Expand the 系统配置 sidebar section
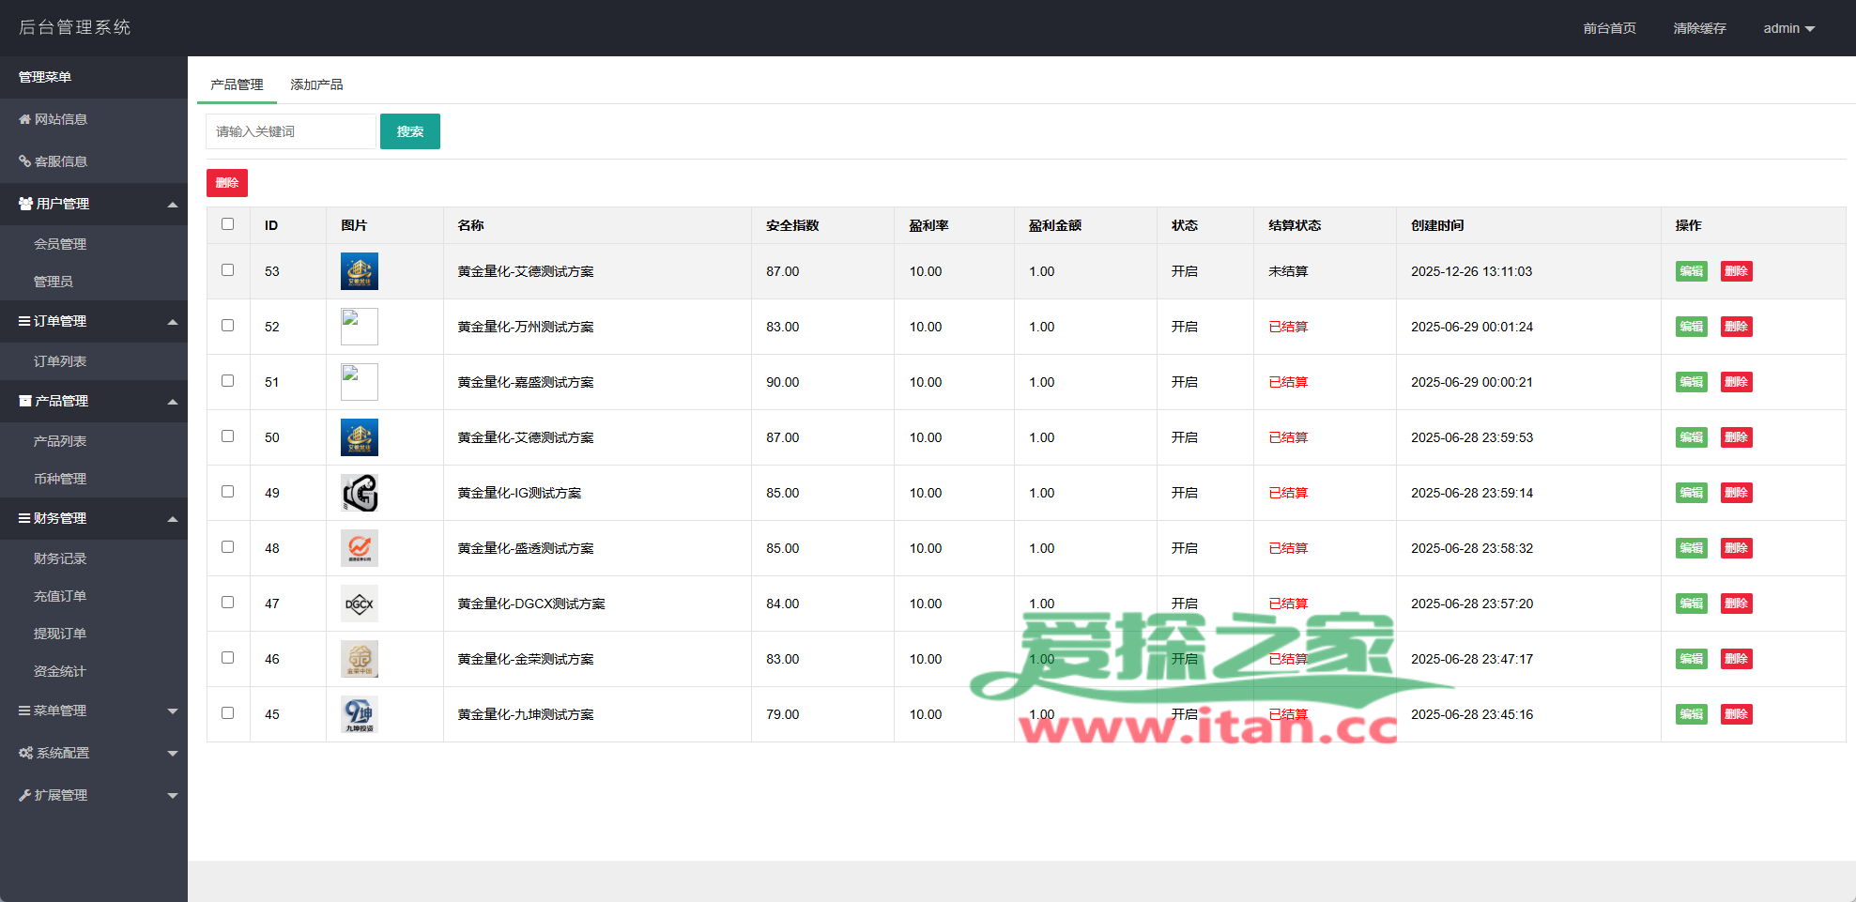The image size is (1856, 902). (x=94, y=753)
